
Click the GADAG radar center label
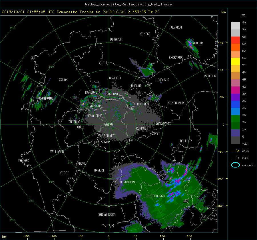(x=109, y=124)
